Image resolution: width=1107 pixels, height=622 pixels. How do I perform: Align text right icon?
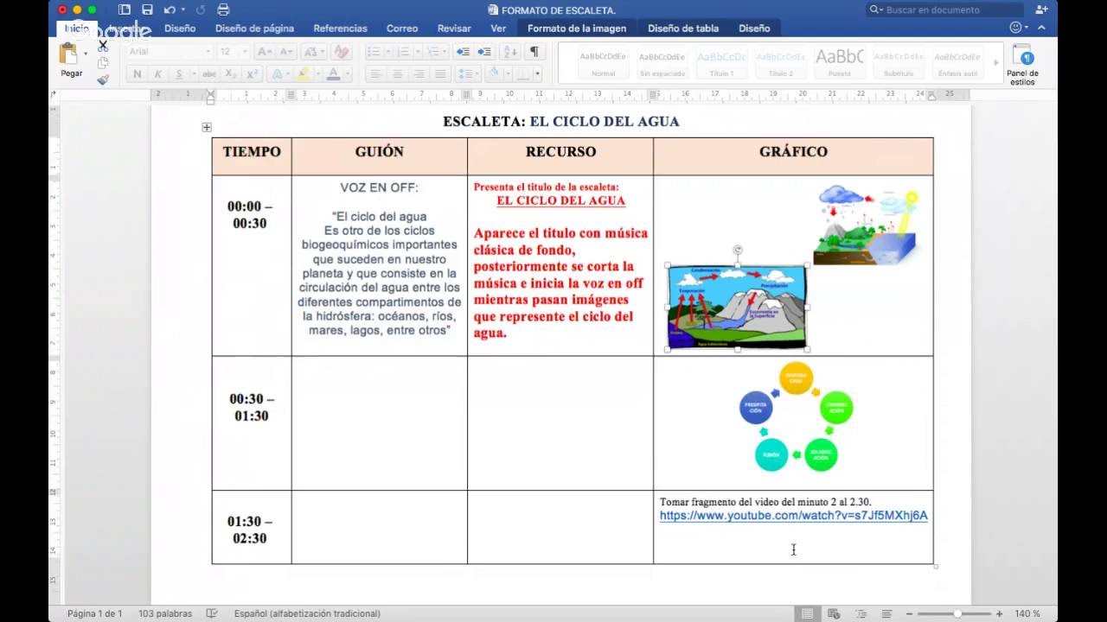click(x=419, y=74)
